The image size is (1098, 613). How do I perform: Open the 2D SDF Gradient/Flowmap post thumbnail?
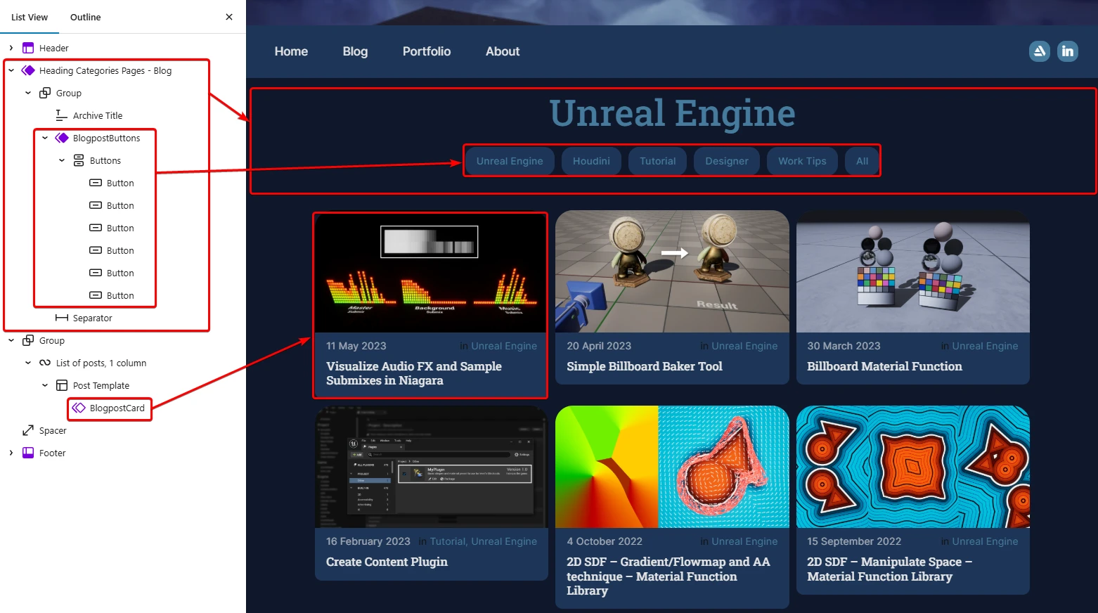[x=672, y=467]
